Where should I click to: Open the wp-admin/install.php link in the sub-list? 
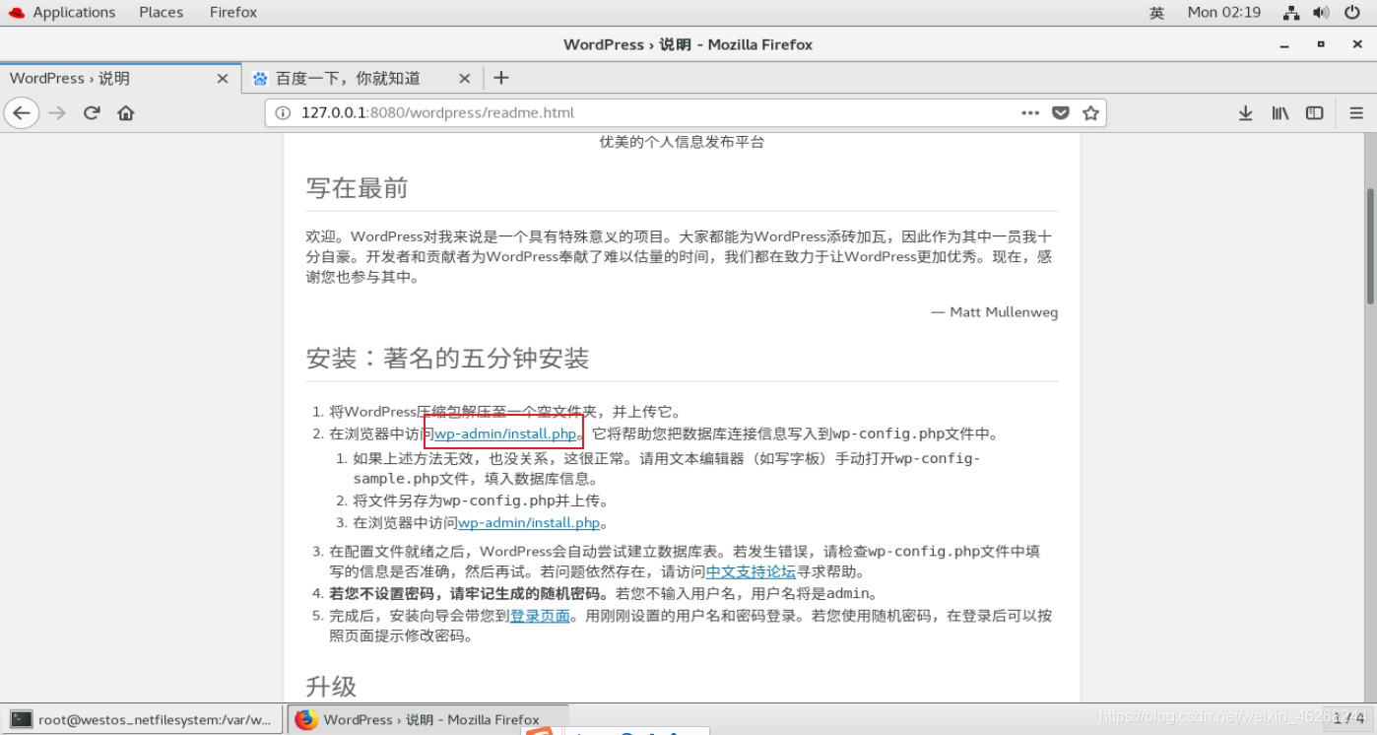[529, 523]
